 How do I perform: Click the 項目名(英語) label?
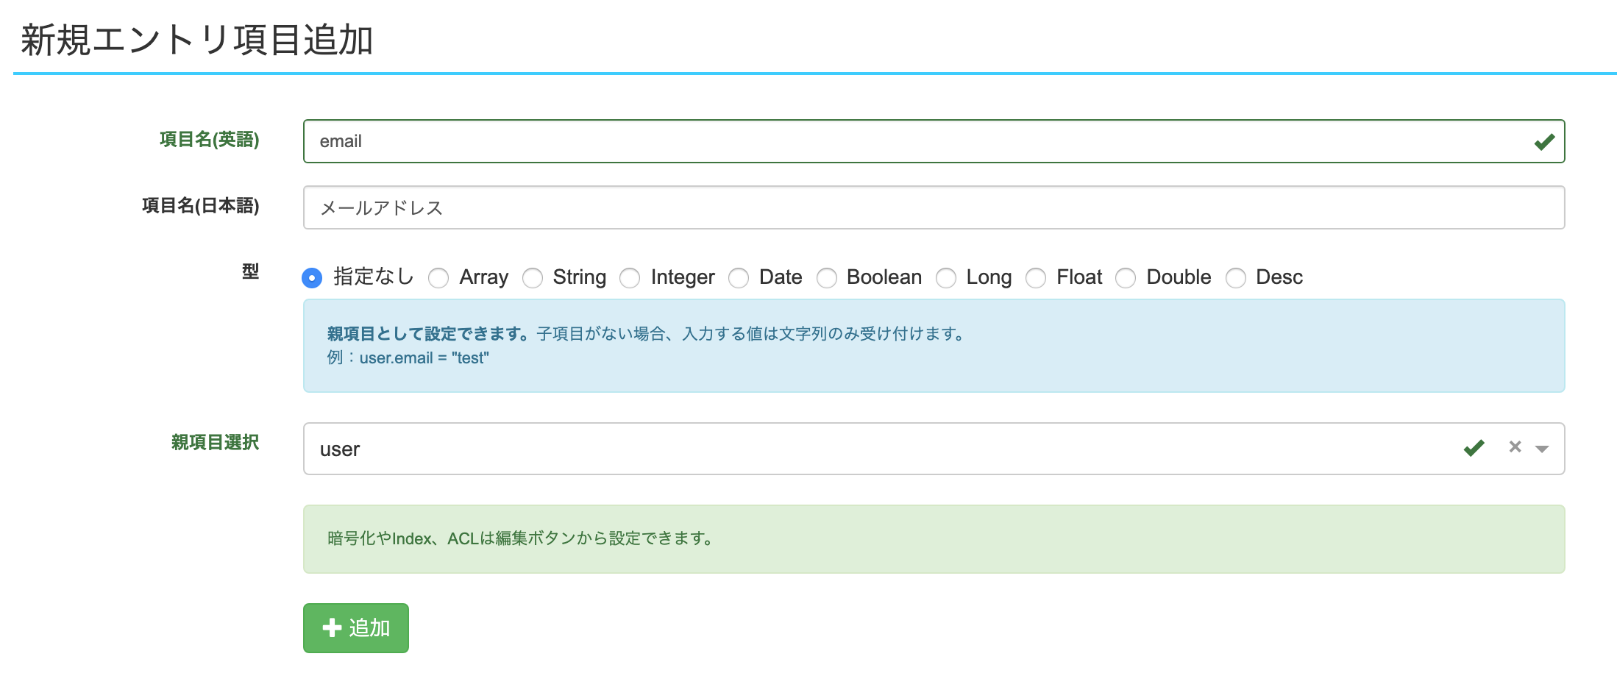210,140
